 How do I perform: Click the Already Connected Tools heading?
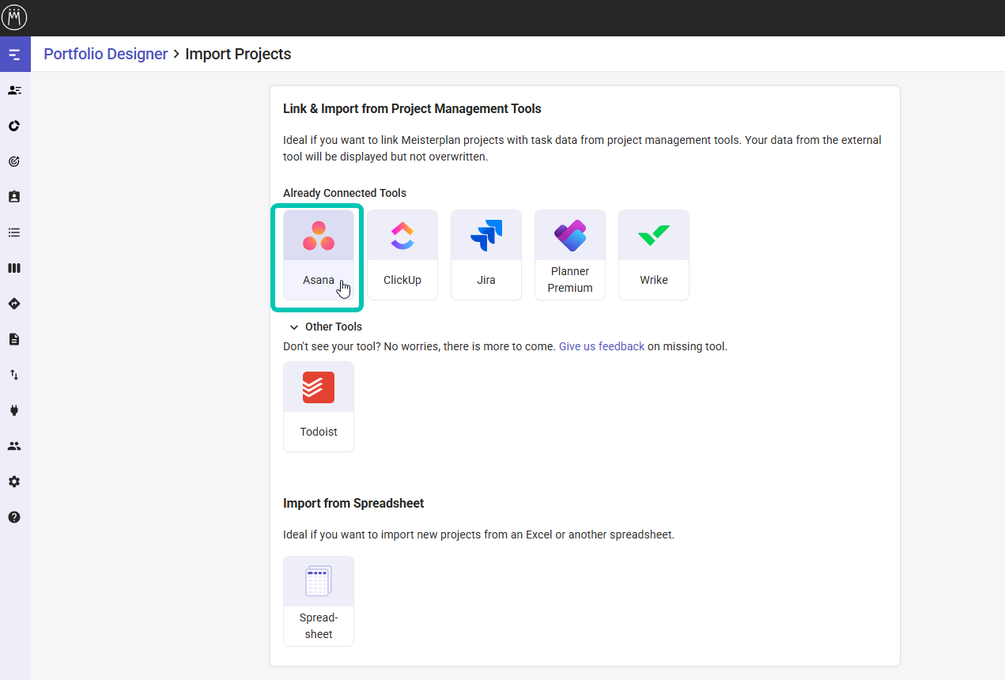tap(345, 193)
